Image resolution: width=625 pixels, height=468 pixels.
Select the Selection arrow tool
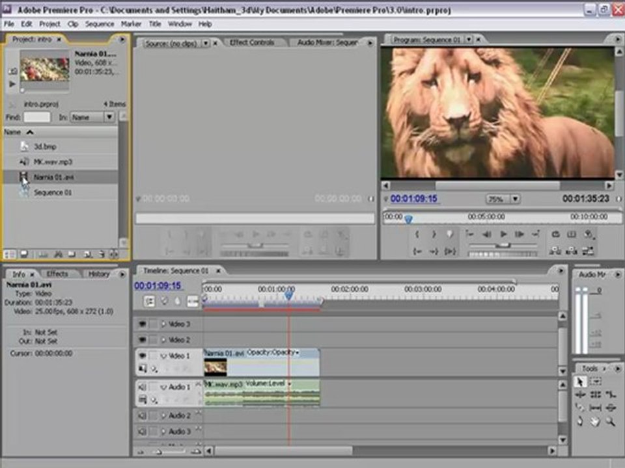(x=580, y=382)
